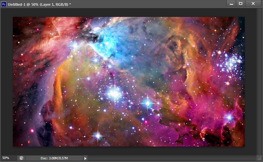Close the Untitled-1 document window
263x162 pixels.
(x=253, y=3)
